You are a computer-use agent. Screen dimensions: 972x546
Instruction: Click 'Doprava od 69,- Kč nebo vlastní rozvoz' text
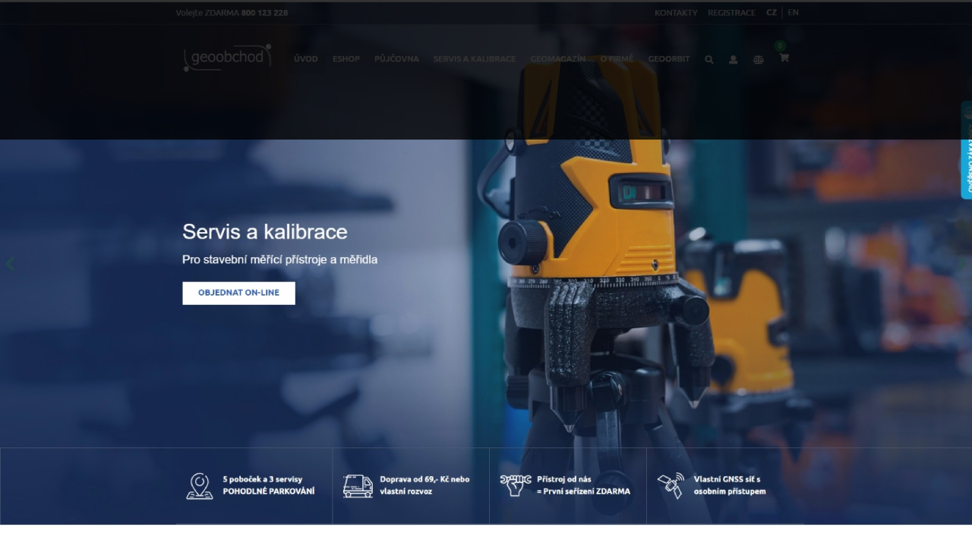424,485
